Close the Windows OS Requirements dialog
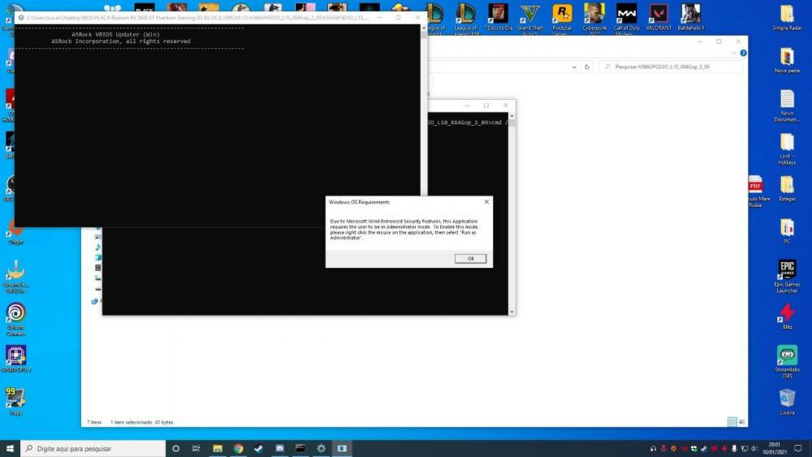 [x=486, y=201]
